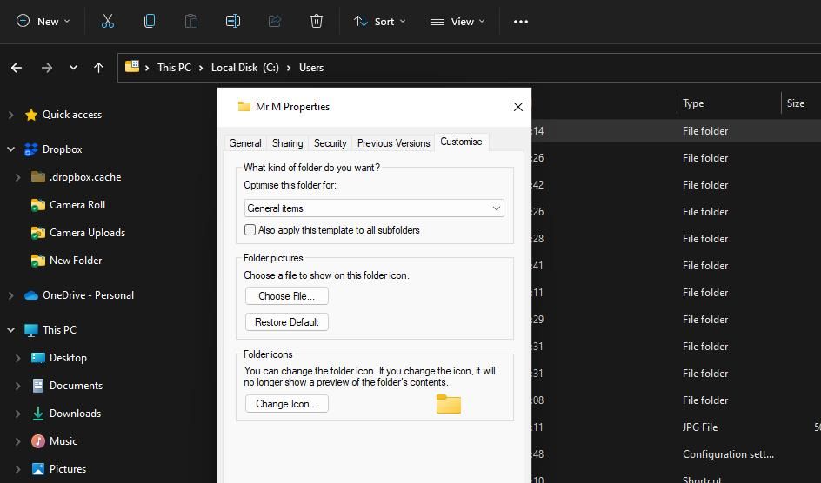Open the New item dropdown button

[x=43, y=21]
